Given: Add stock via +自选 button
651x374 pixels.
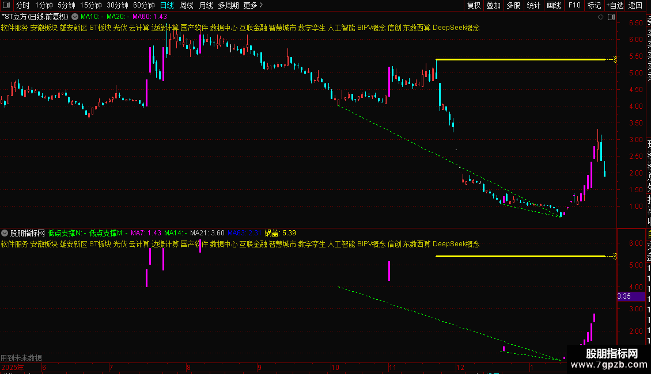Looking at the screenshot, I should (x=615, y=5).
